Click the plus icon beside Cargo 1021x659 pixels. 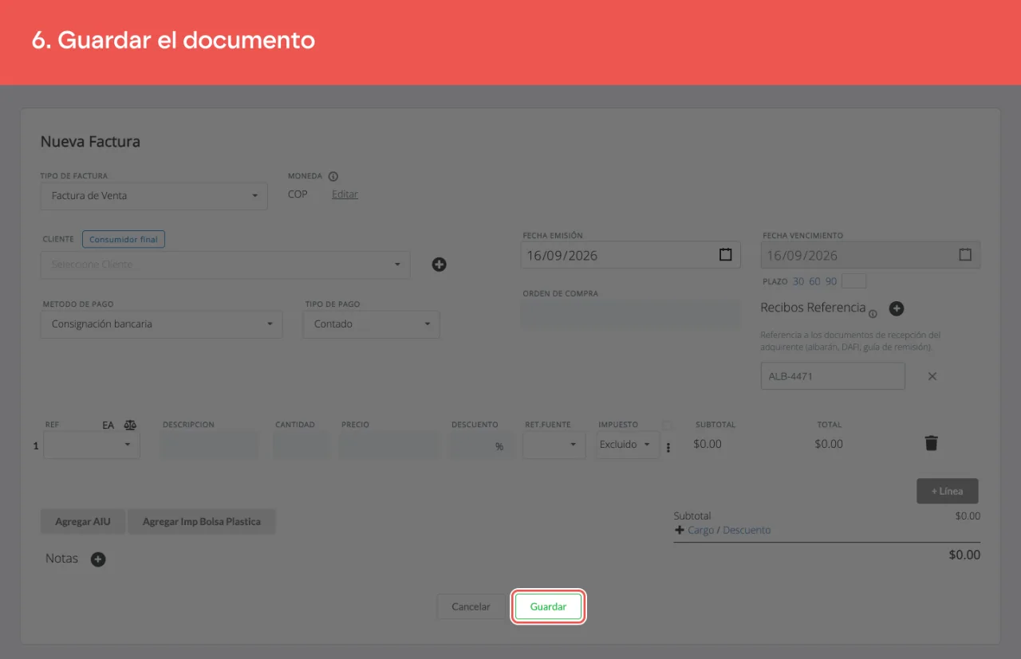coord(679,530)
